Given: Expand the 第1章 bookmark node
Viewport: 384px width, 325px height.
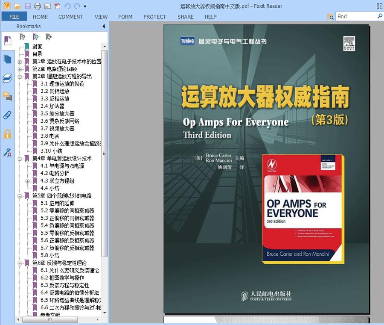Looking at the screenshot, I should [x=20, y=61].
